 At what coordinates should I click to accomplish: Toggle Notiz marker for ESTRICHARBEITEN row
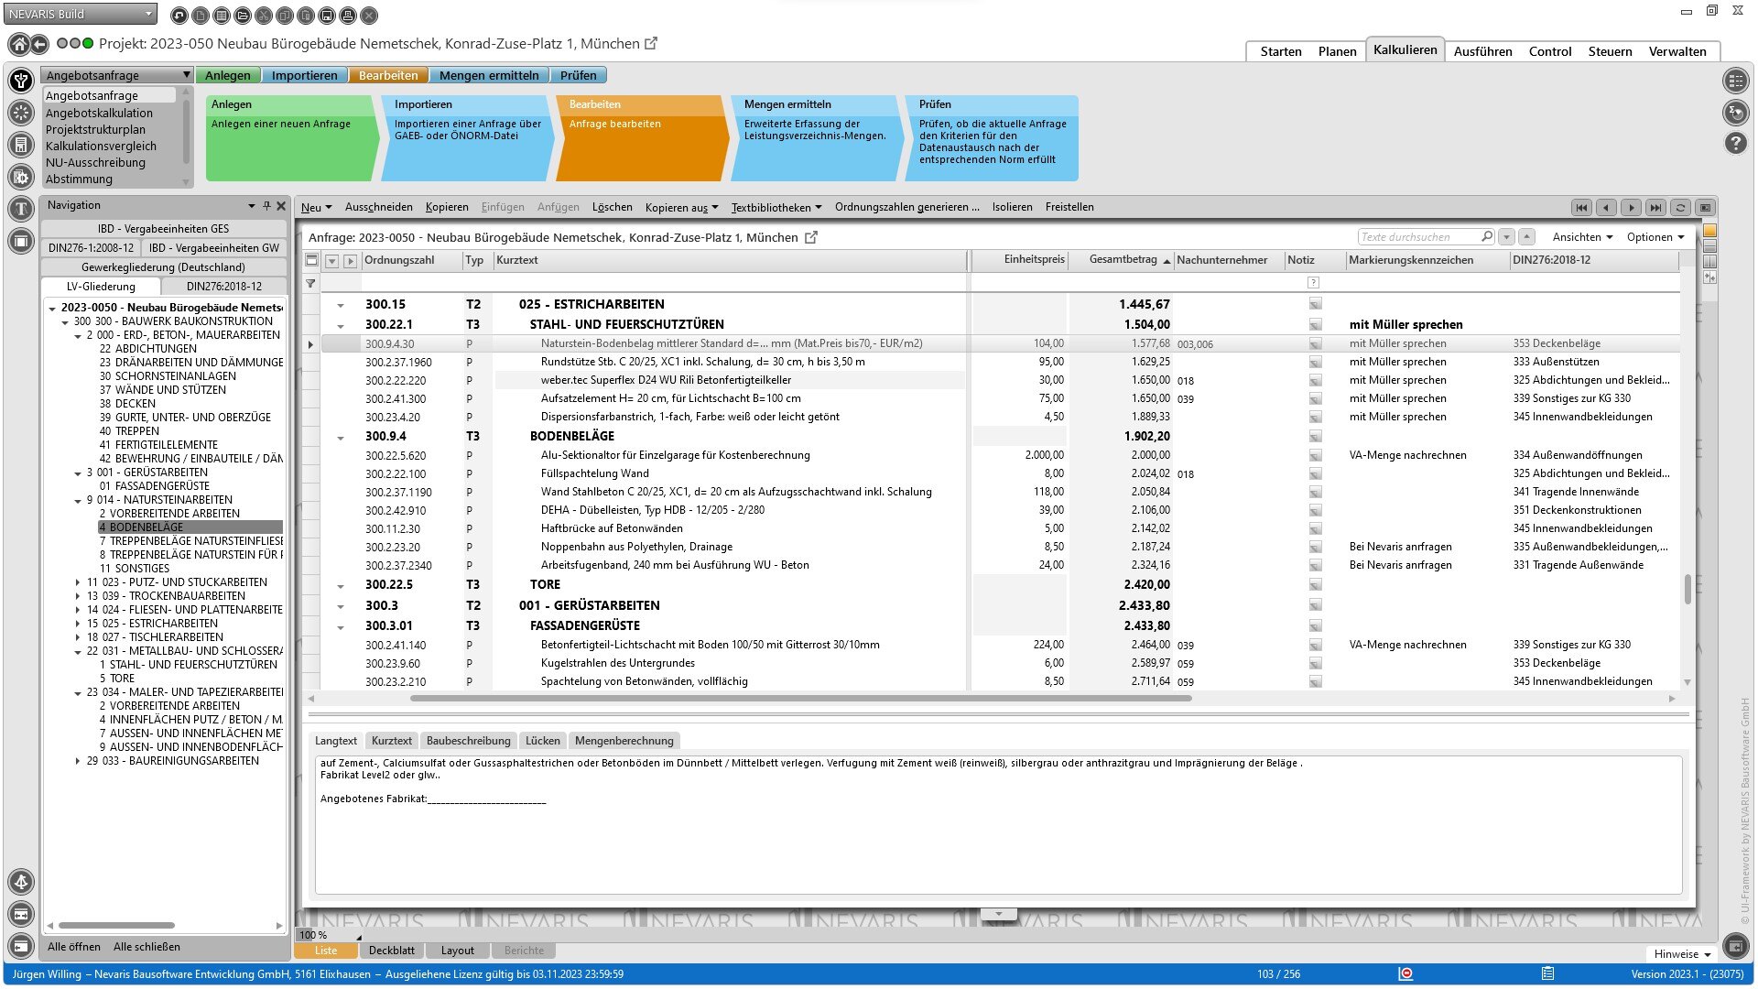1315,304
